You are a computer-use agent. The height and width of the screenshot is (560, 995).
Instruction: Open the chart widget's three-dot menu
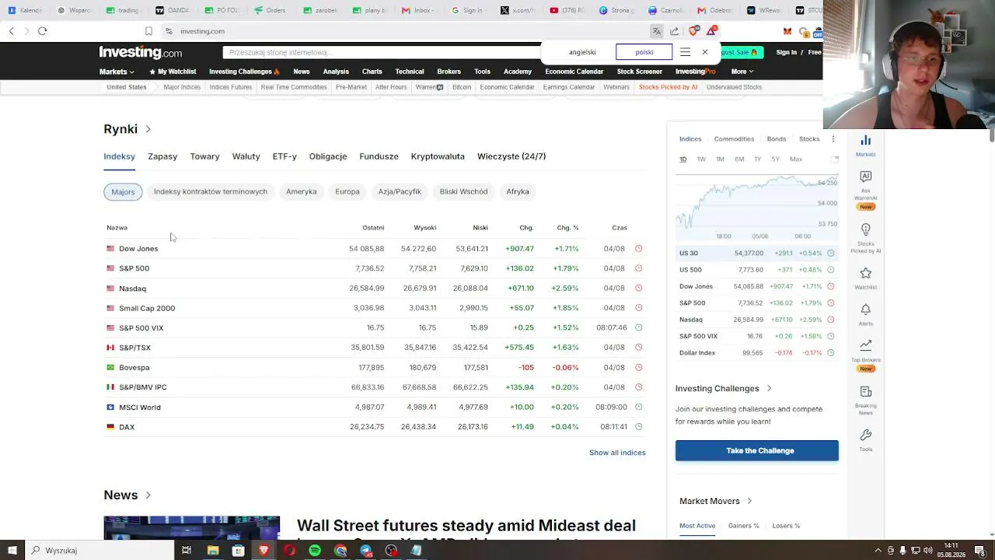833,139
